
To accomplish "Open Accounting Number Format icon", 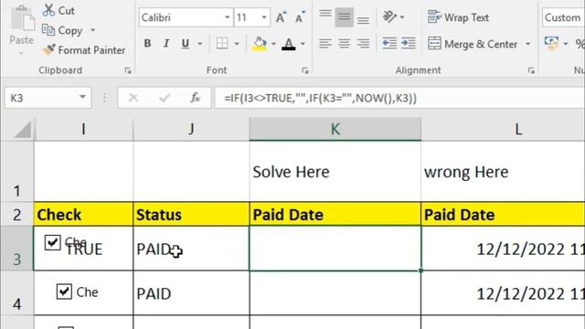I will 551,43.
